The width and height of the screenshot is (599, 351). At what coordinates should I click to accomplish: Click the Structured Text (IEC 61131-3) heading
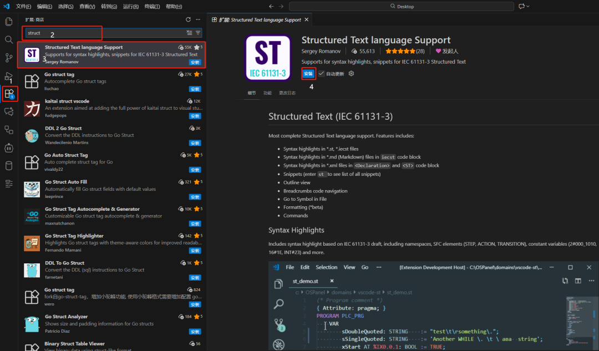[x=331, y=116]
